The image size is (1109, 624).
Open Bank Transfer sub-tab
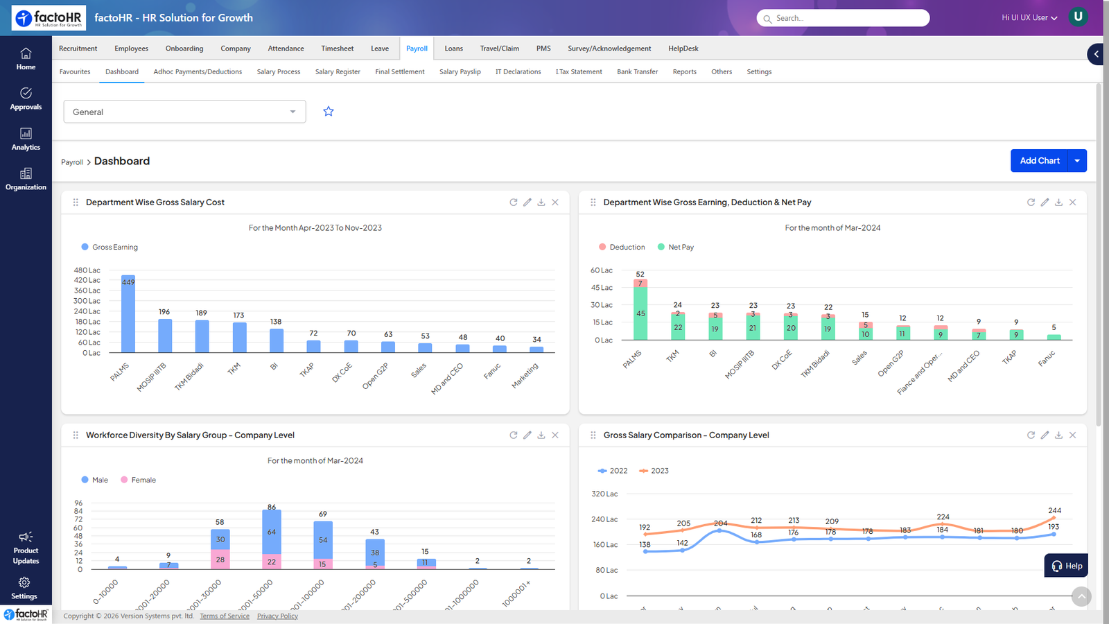point(637,72)
